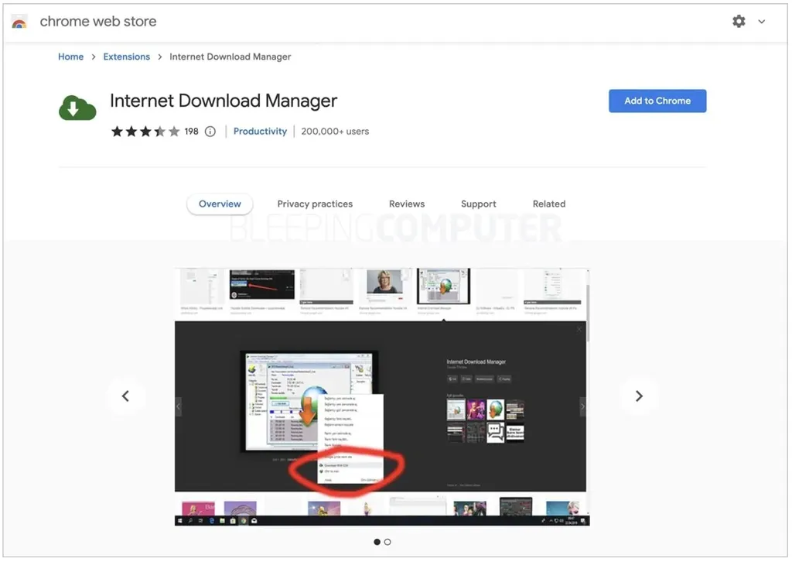The image size is (792, 562).
Task: Select the Support tab
Action: (x=478, y=204)
